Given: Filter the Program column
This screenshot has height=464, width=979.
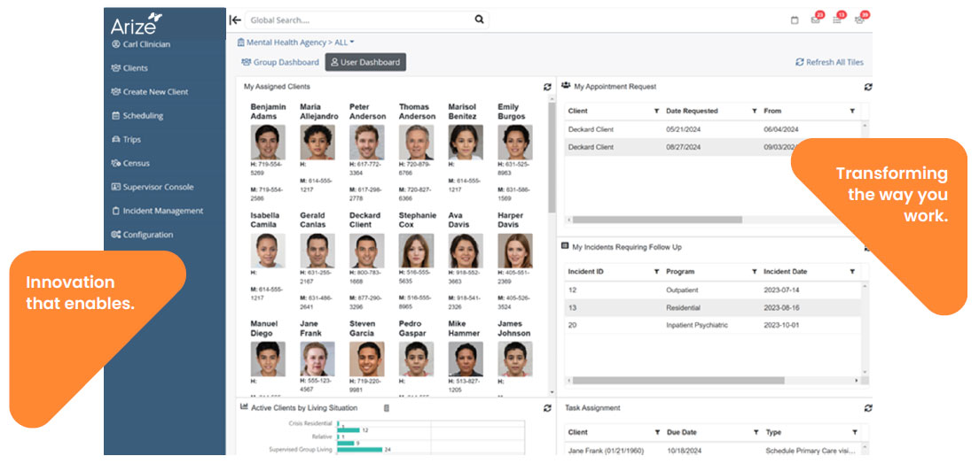Looking at the screenshot, I should pyautogui.click(x=755, y=272).
